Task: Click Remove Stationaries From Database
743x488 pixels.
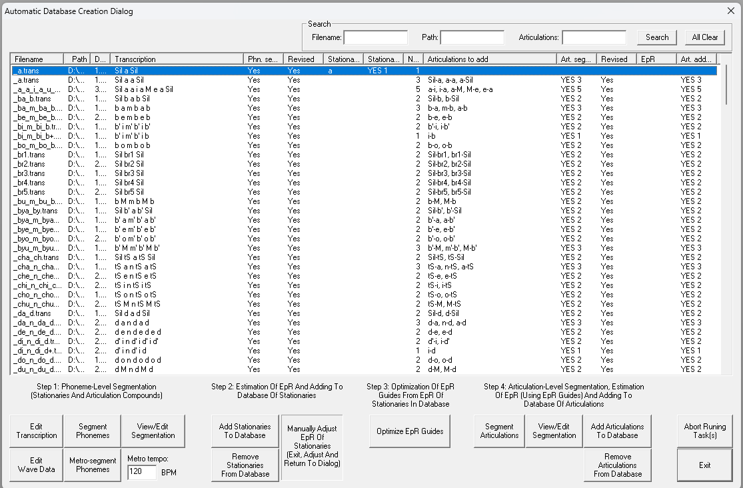Action: 245,465
